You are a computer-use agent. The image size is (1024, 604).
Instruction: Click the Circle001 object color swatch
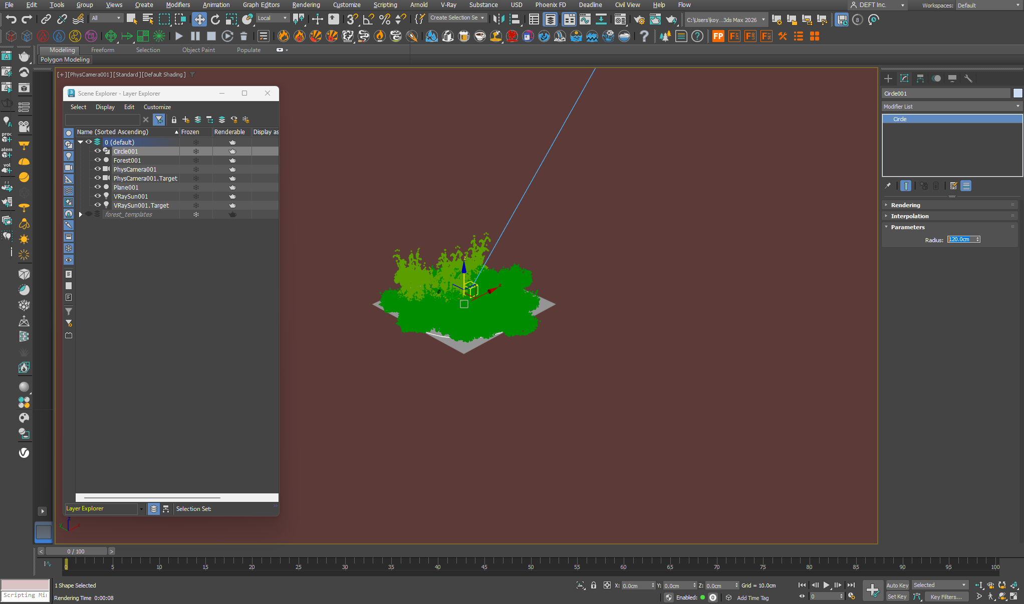[1017, 94]
